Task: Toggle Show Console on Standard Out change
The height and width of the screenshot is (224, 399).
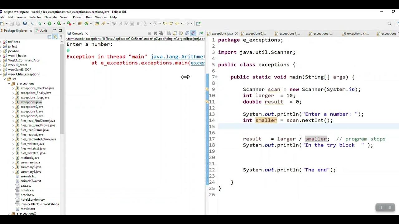Action: coord(187,33)
